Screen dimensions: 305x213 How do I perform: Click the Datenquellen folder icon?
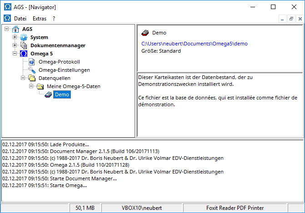(31, 78)
